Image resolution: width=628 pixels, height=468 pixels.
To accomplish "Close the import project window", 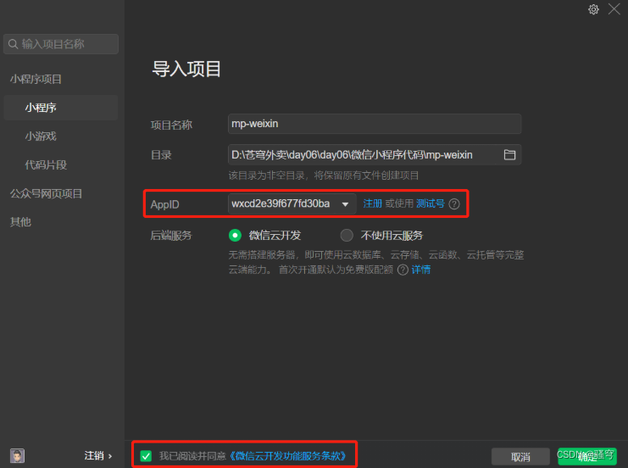I will (x=614, y=9).
